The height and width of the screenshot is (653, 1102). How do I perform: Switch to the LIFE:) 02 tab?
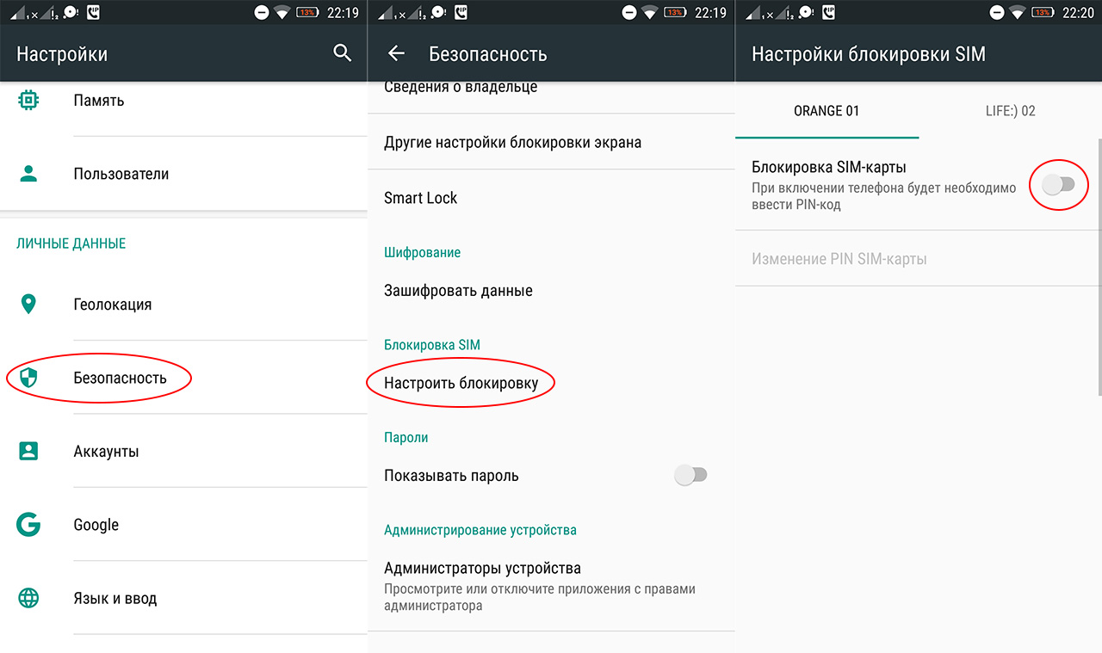click(1010, 110)
